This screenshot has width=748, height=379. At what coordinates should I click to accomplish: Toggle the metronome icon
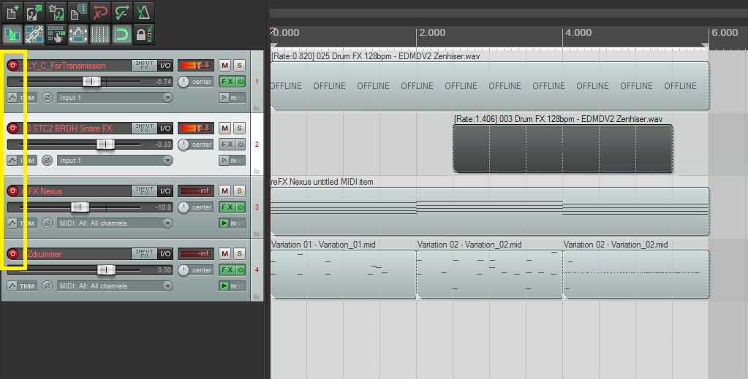pyautogui.click(x=144, y=12)
